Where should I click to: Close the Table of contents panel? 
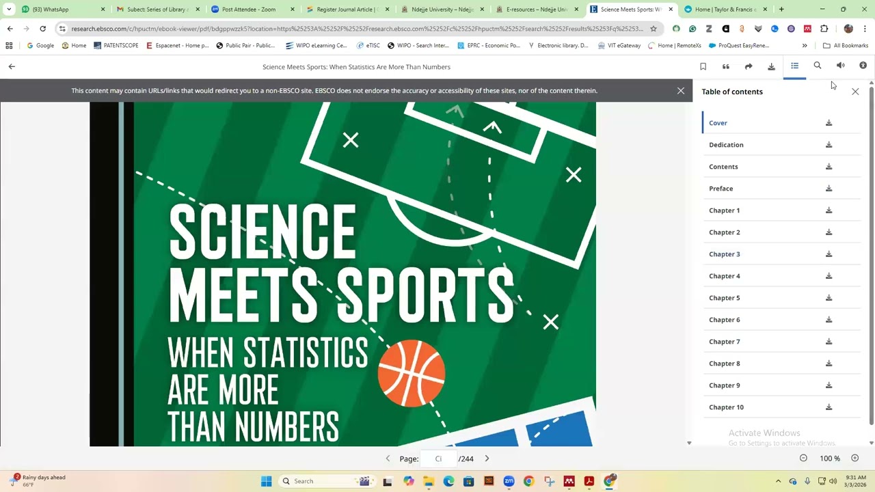point(855,92)
